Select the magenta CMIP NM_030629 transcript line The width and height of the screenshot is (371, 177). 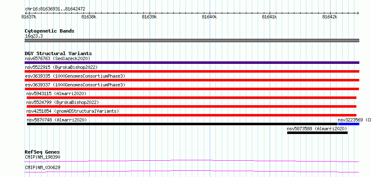(x=192, y=171)
